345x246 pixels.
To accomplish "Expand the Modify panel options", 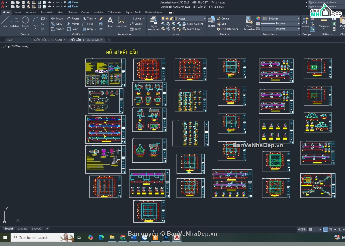I will 76,34.
